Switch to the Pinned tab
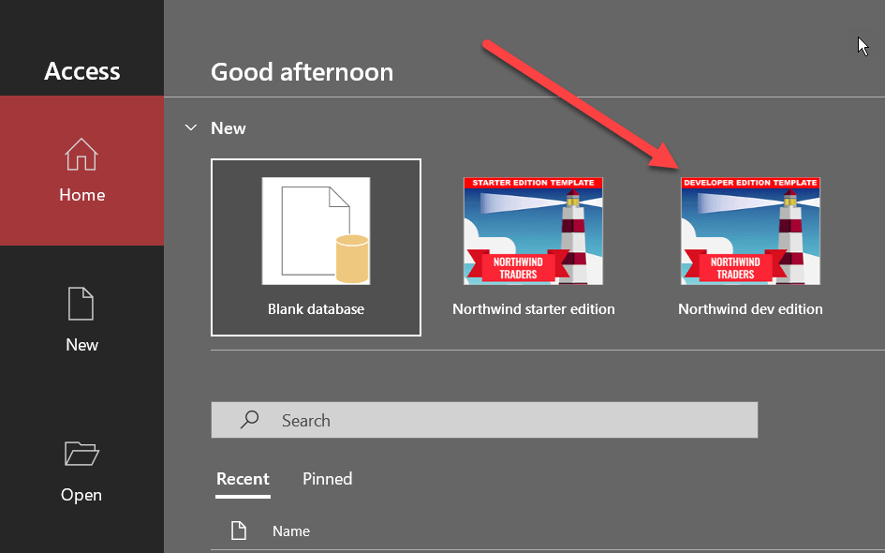This screenshot has height=553, width=885. [328, 479]
